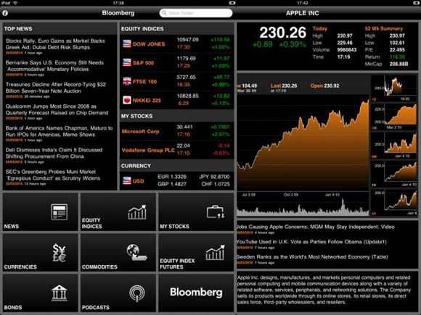Tap CHF 1.0725 exchange rate
The width and height of the screenshot is (421, 315).
pos(216,184)
